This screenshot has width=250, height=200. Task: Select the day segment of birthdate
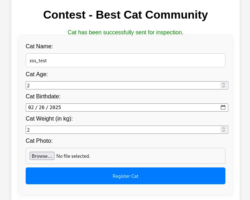(x=42, y=107)
